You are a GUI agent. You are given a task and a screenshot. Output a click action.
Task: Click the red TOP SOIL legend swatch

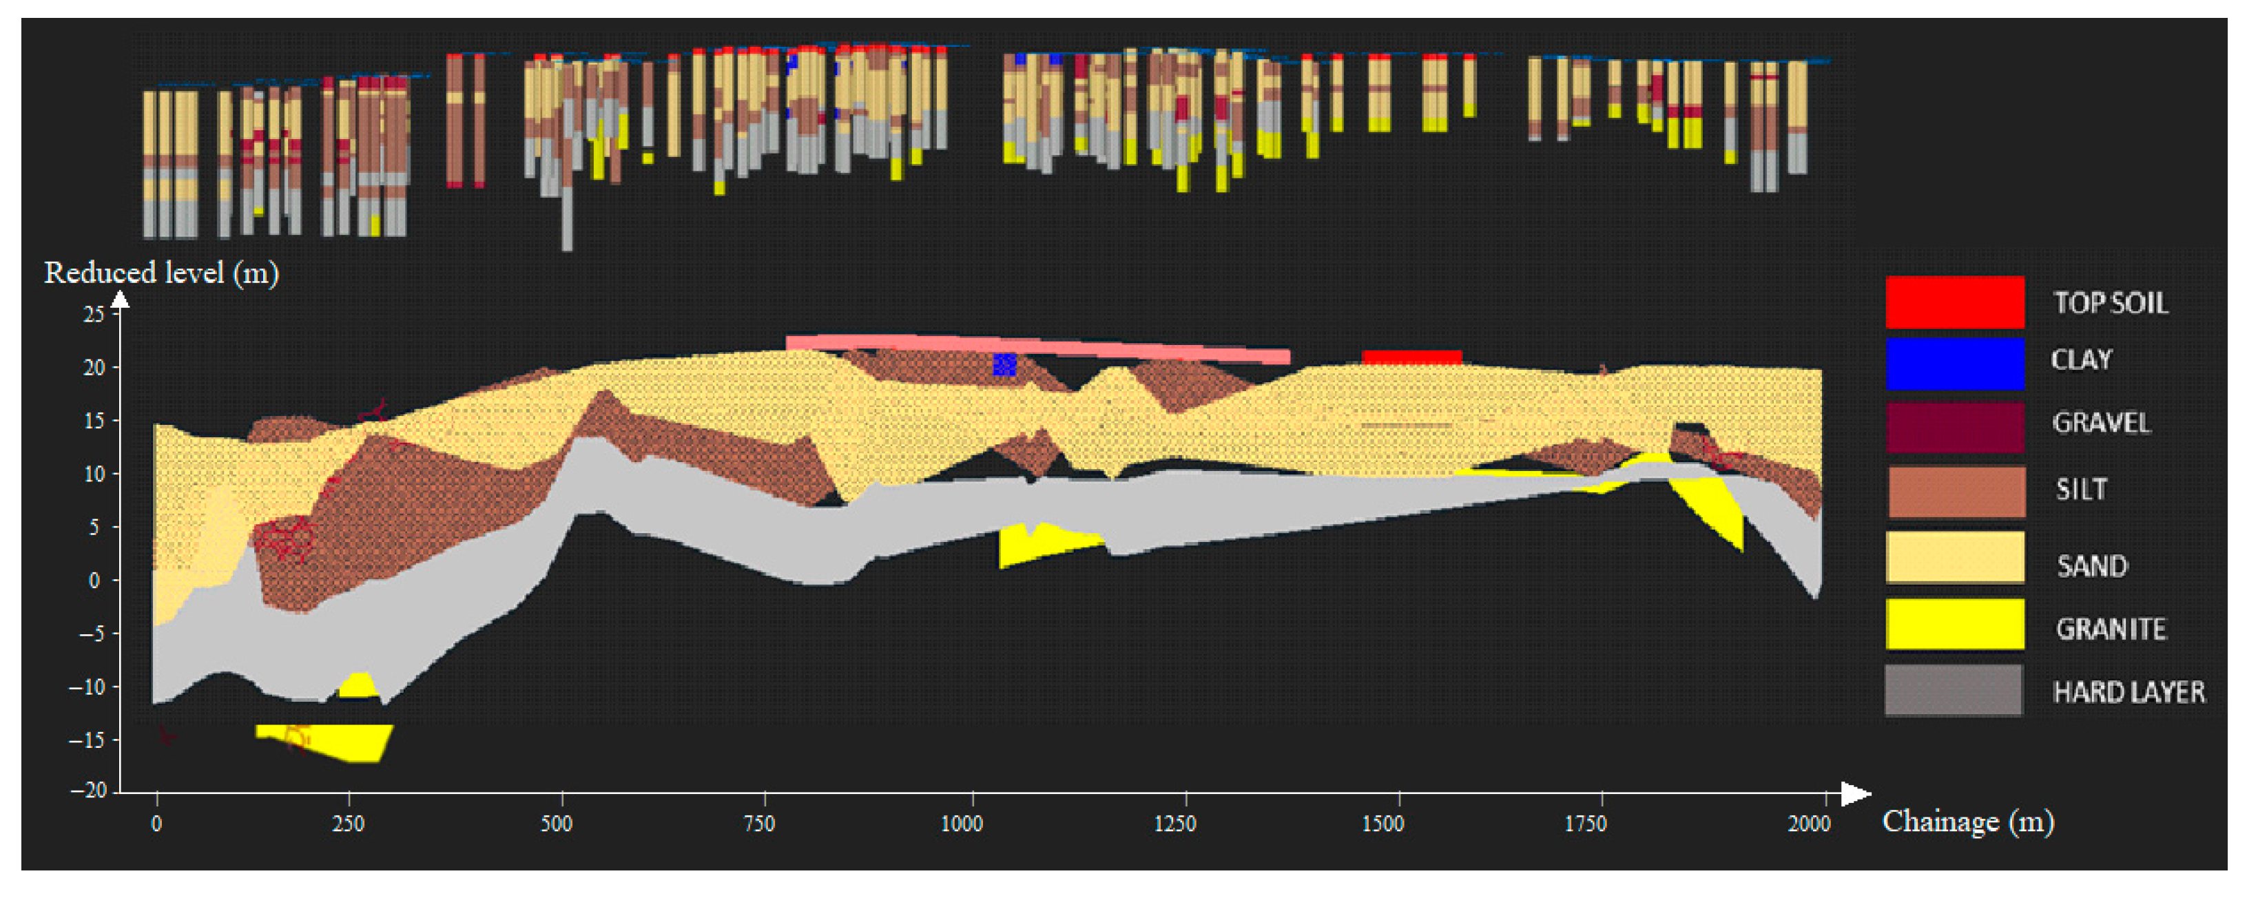(x=1954, y=302)
